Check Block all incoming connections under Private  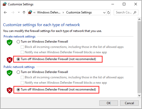[22, 47]
